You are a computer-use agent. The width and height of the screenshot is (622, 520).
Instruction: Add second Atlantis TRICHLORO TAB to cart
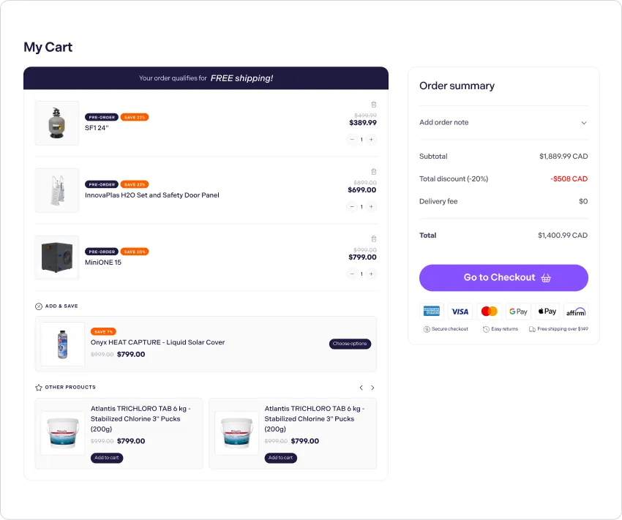[280, 458]
